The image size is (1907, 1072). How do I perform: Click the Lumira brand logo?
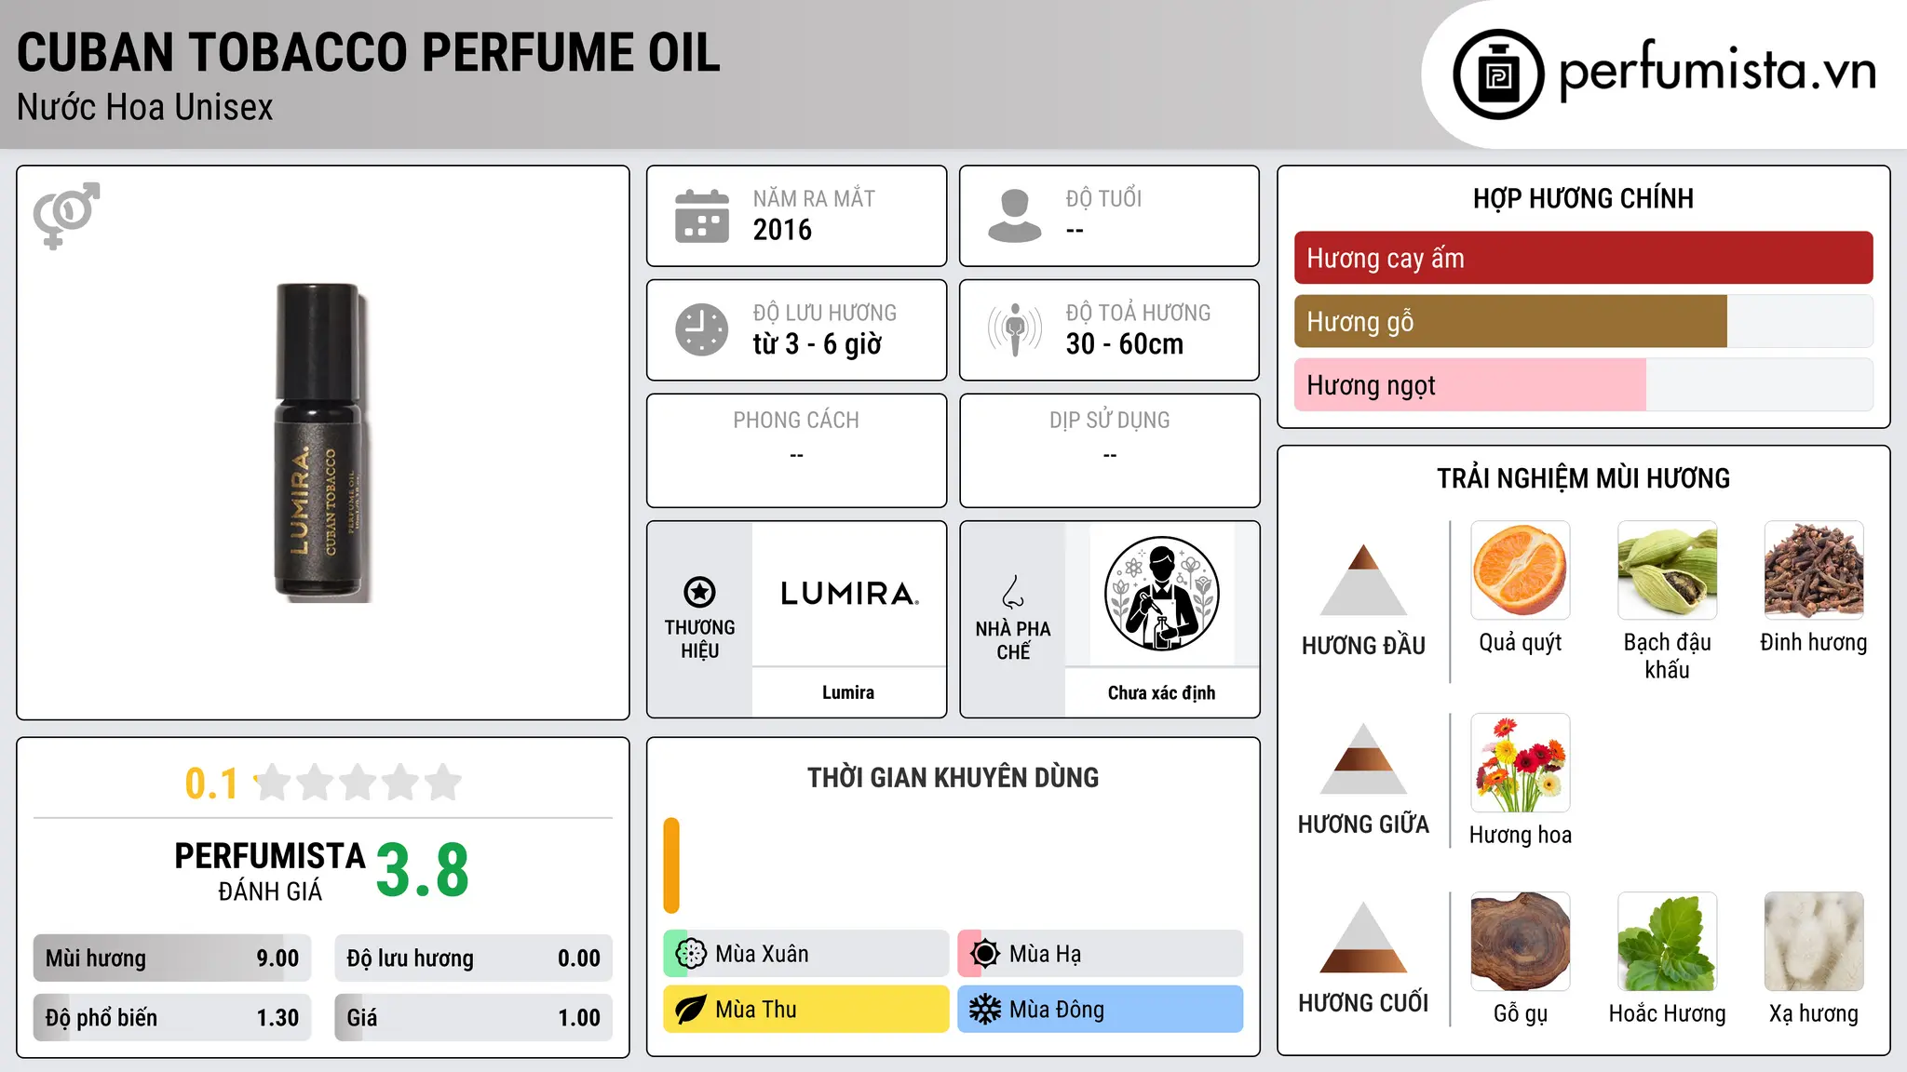tap(849, 594)
